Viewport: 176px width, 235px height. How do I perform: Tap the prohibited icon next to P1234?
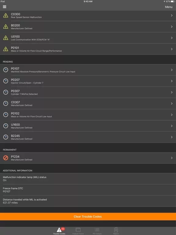(6, 158)
